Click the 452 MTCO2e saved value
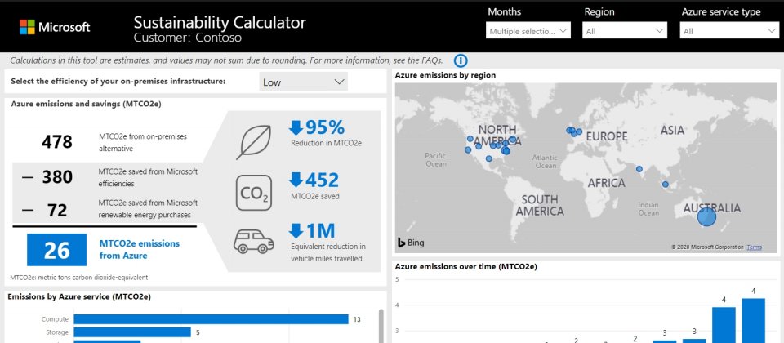The image size is (784, 343). click(322, 180)
